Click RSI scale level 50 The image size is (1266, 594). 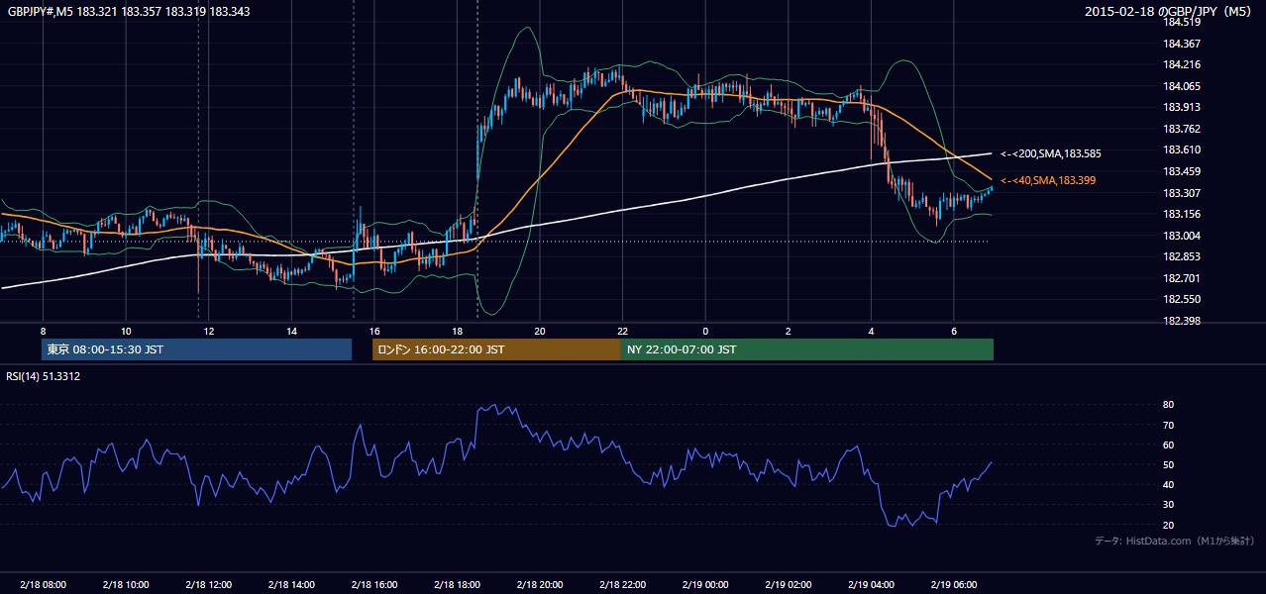tap(1168, 464)
